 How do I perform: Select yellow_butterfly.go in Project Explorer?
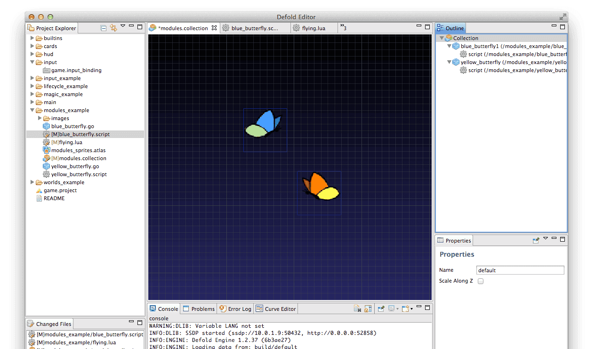pos(75,166)
